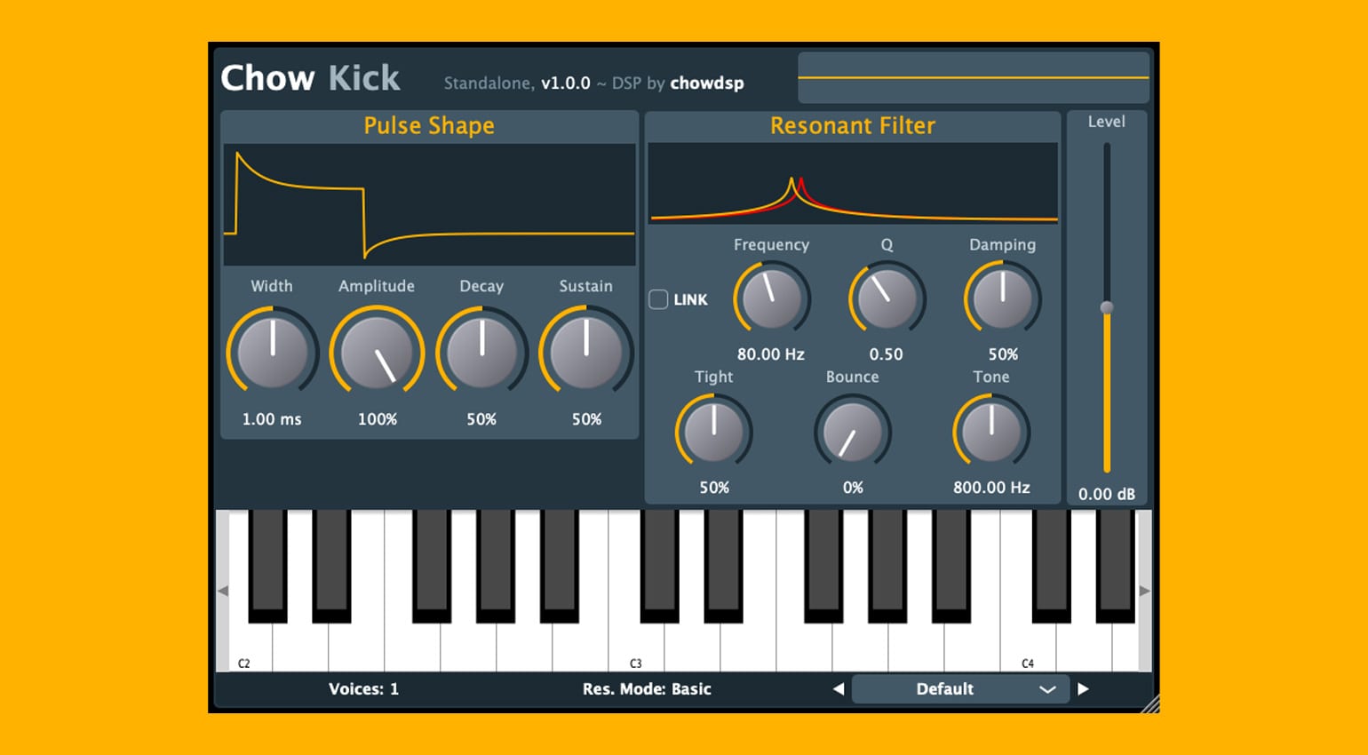This screenshot has width=1368, height=755.
Task: Click the Sustain knob
Action: 586,352
